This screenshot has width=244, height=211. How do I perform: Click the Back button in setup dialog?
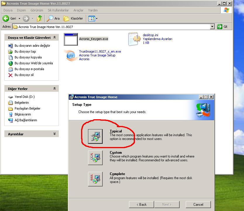coord(141,205)
